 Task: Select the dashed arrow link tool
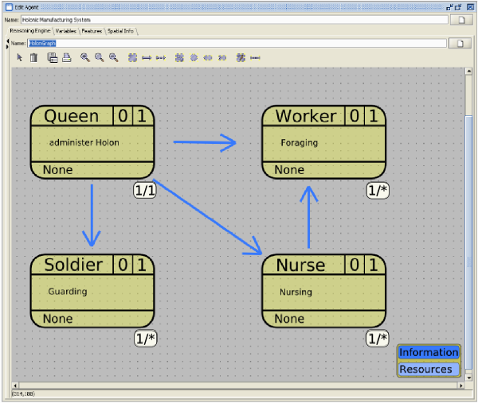[160, 57]
